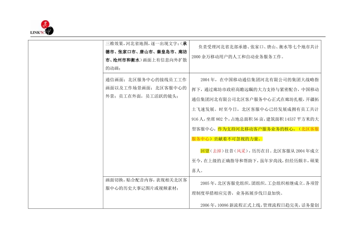This screenshot has height=251, width=356.
Task: Click the line starting "916 人,坐席 802 个"
Action: [255, 119]
